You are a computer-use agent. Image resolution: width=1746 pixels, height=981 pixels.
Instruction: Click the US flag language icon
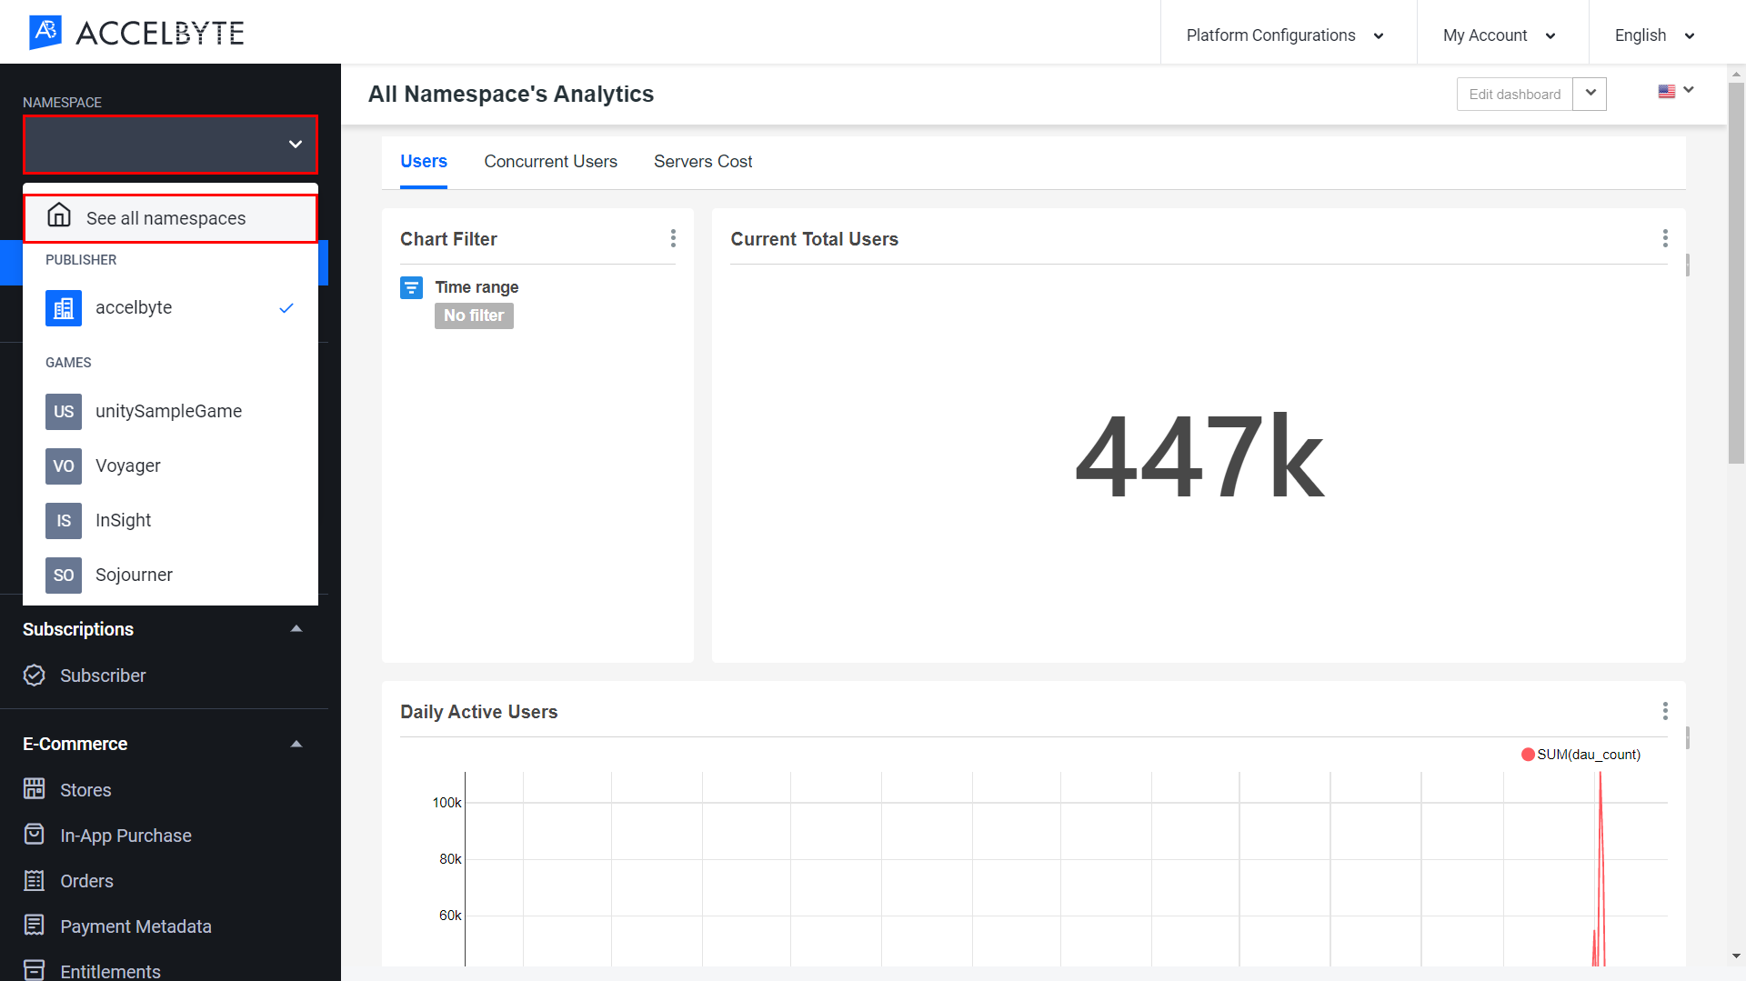click(x=1667, y=92)
